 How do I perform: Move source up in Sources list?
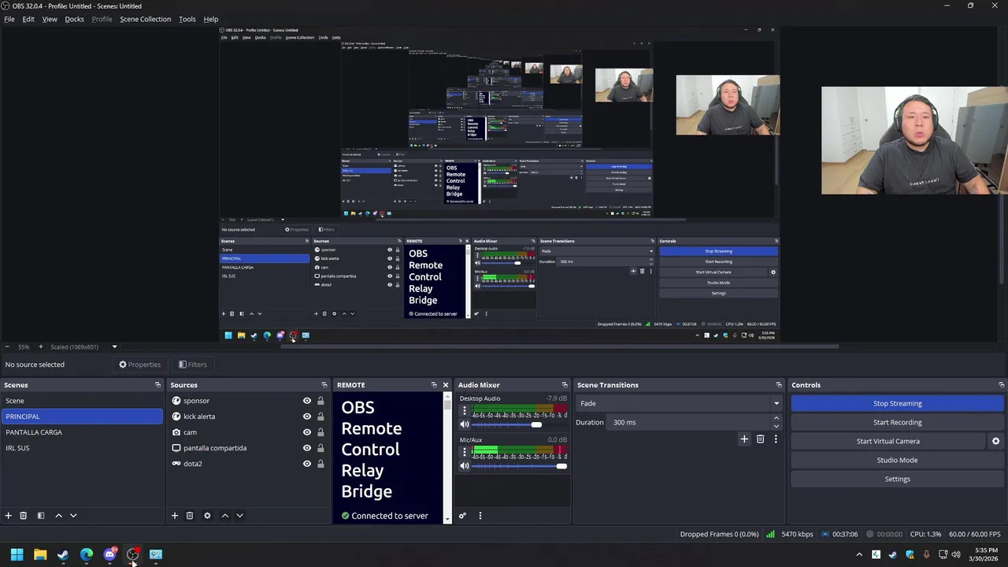[x=224, y=516]
